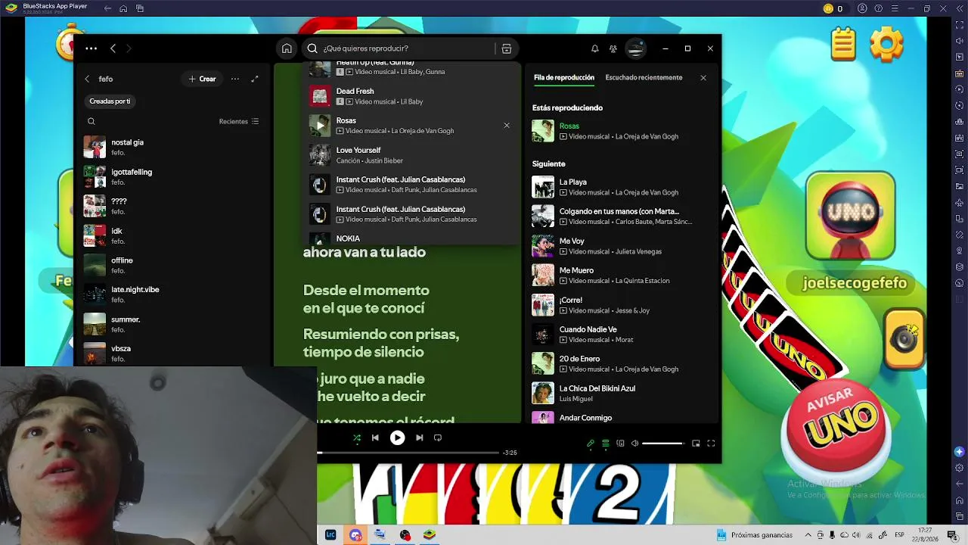Skip to next track
The width and height of the screenshot is (968, 545).
point(419,438)
